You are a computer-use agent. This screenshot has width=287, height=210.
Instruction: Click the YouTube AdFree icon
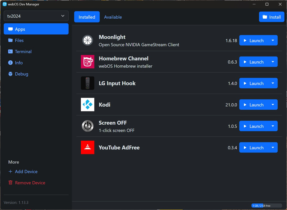coord(87,147)
